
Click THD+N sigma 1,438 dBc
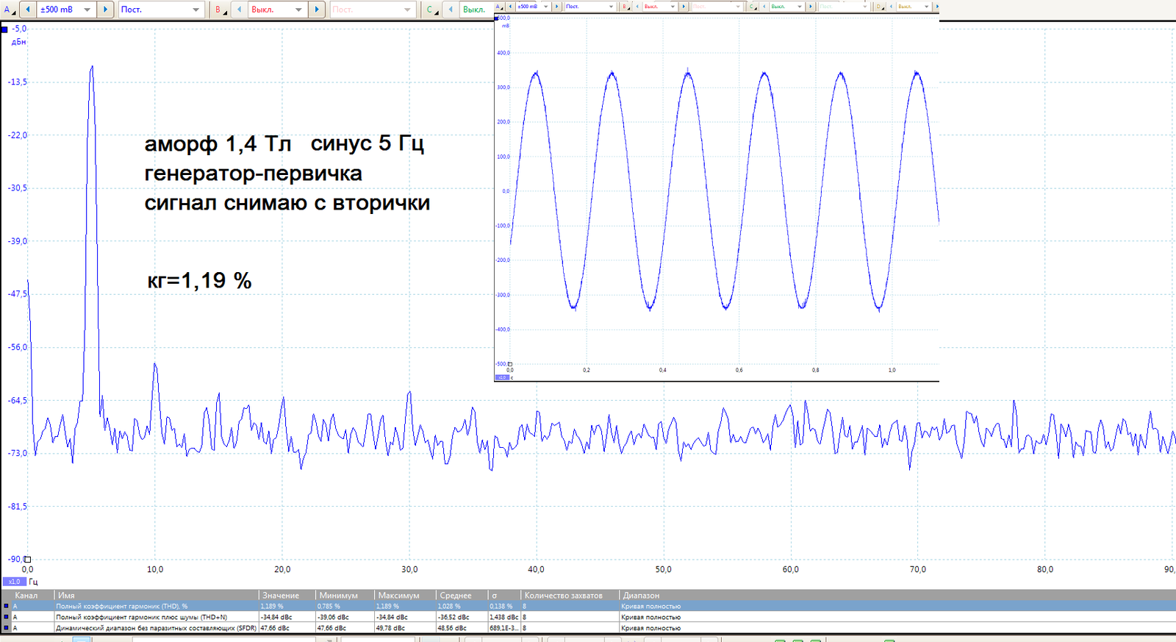(504, 617)
